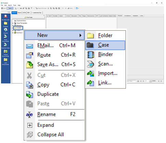Click the search text field in preview
Viewport: 166px width, 143px height.
[131, 81]
